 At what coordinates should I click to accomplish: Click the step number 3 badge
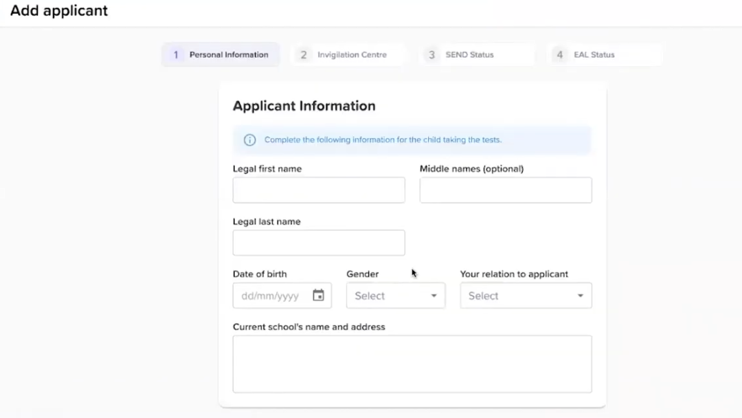click(x=431, y=55)
